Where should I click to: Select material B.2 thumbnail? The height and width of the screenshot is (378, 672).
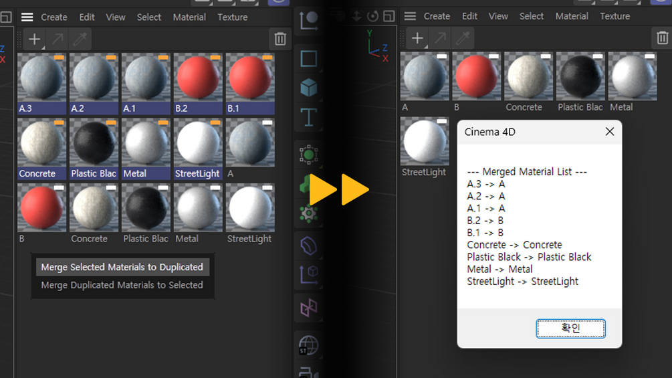pos(198,78)
